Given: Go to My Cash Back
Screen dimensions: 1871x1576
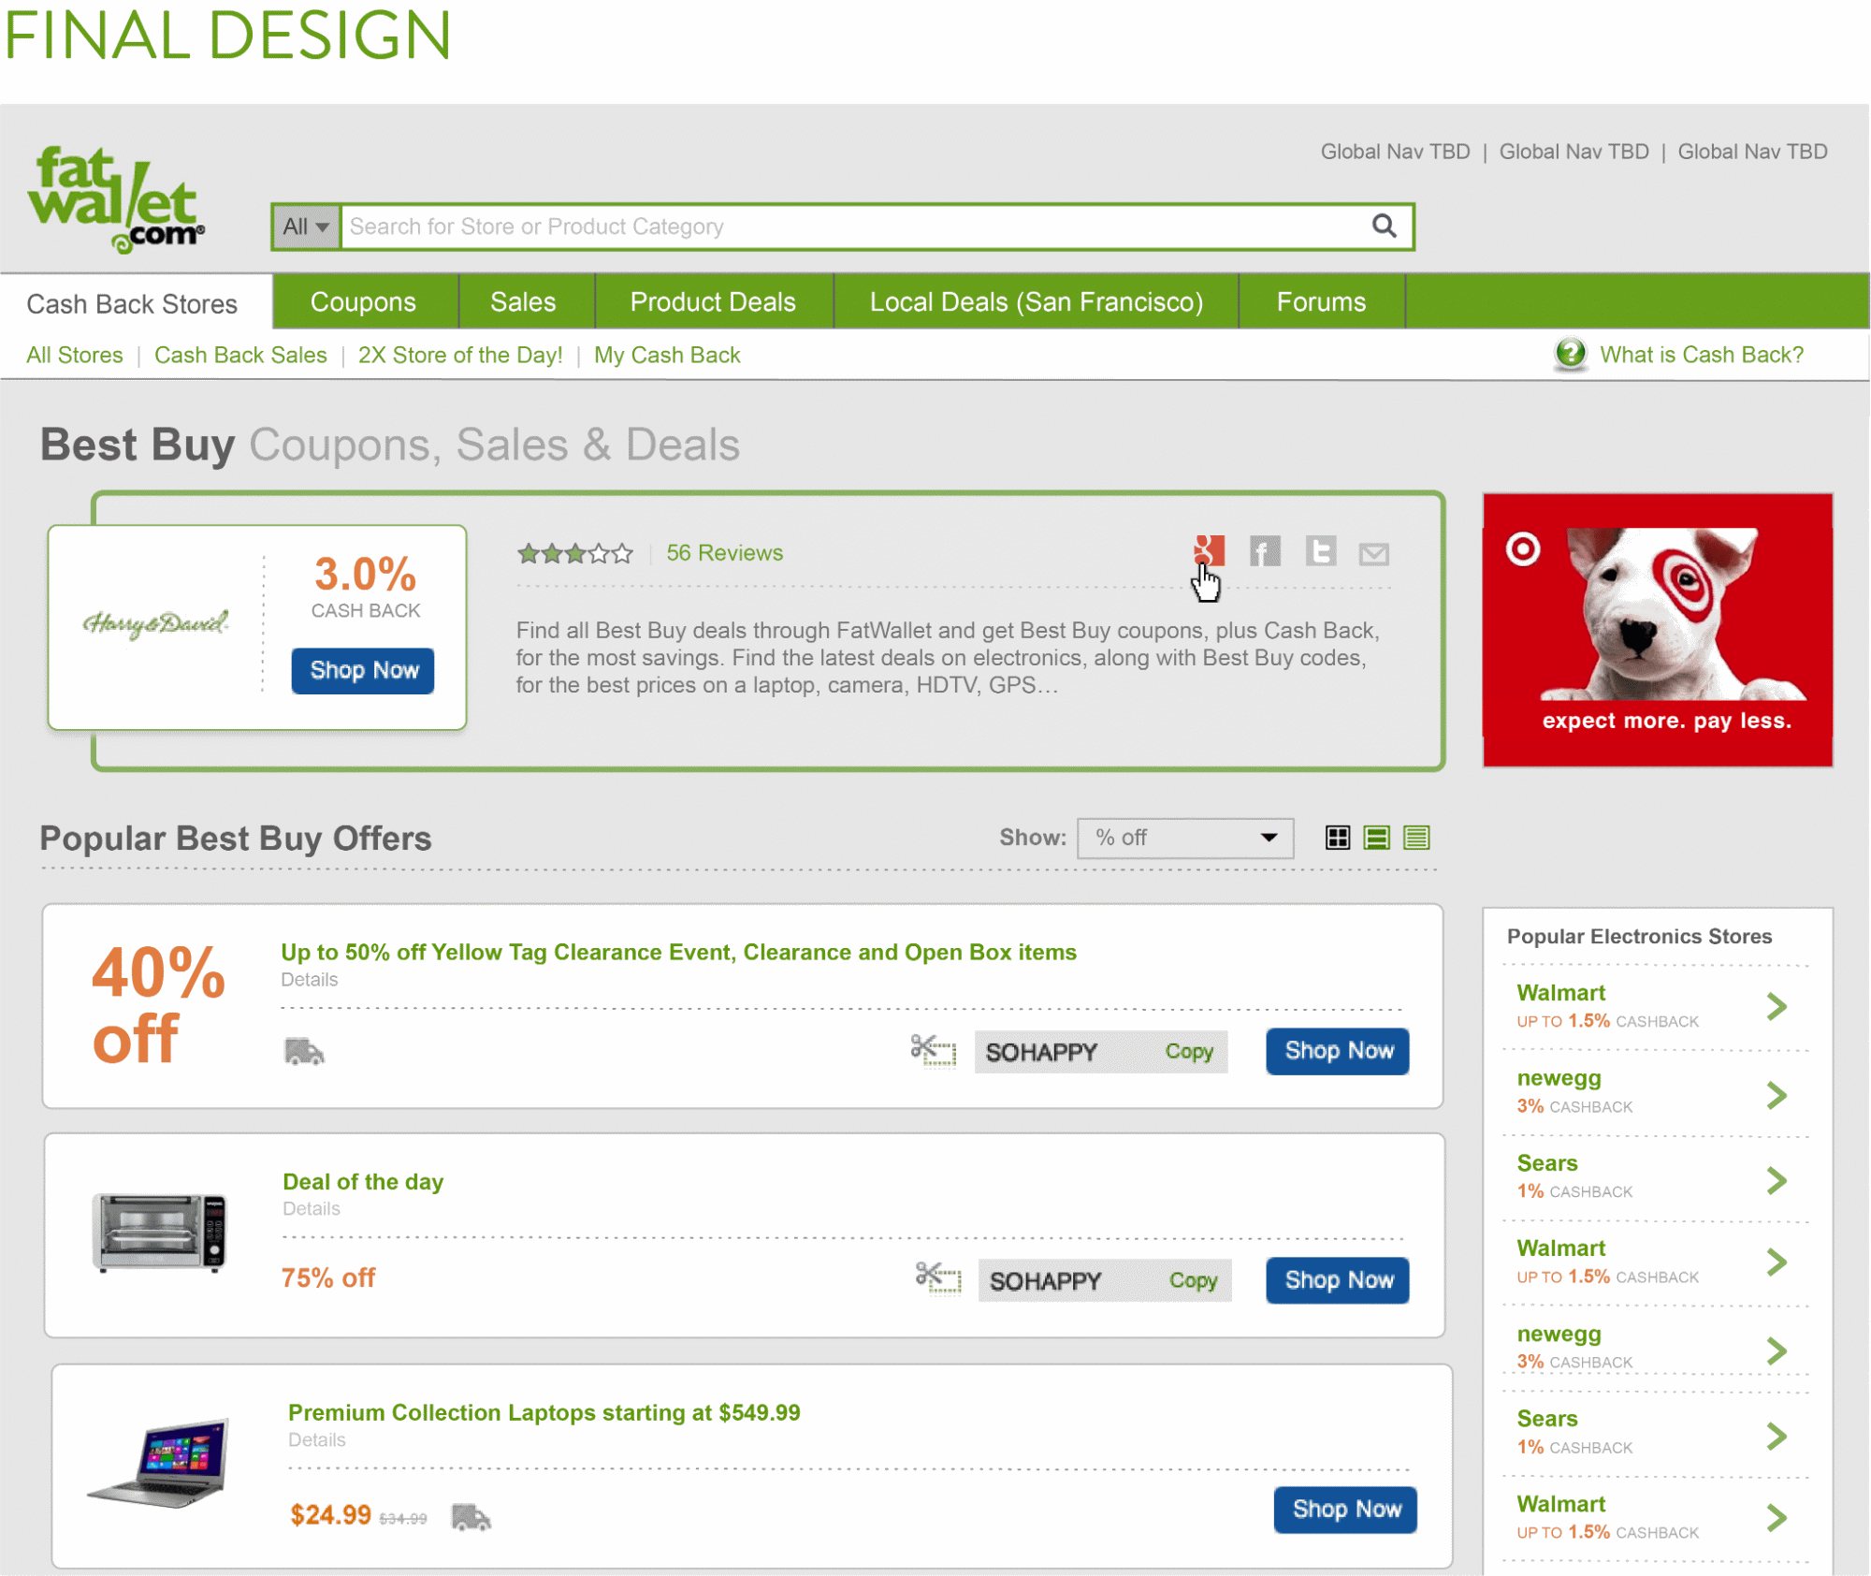Looking at the screenshot, I should pyautogui.click(x=667, y=355).
